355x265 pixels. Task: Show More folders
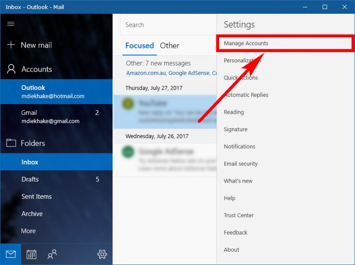pyautogui.click(x=56, y=231)
